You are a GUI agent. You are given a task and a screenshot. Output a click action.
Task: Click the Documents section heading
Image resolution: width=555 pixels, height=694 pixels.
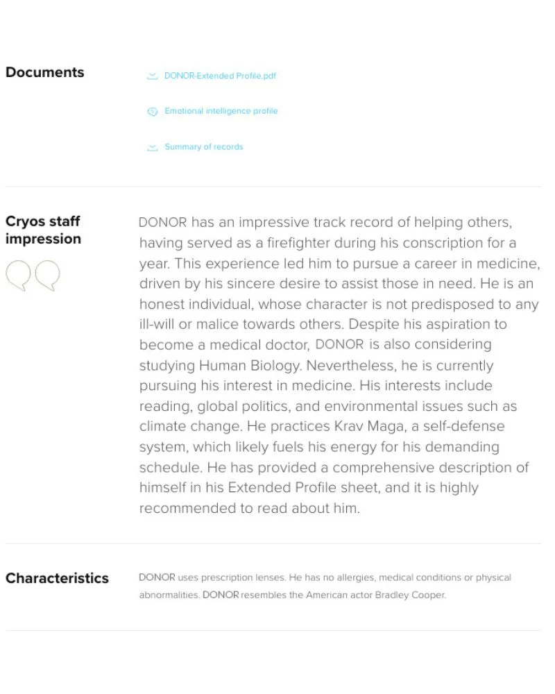coord(44,72)
